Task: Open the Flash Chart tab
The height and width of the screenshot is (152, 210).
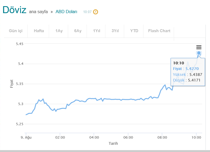Action: [159, 31]
